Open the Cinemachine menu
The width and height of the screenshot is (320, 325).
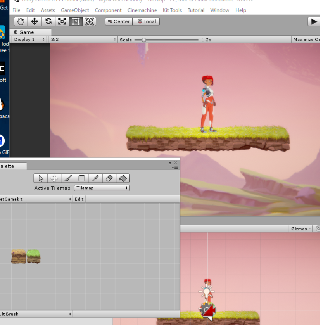tap(142, 10)
